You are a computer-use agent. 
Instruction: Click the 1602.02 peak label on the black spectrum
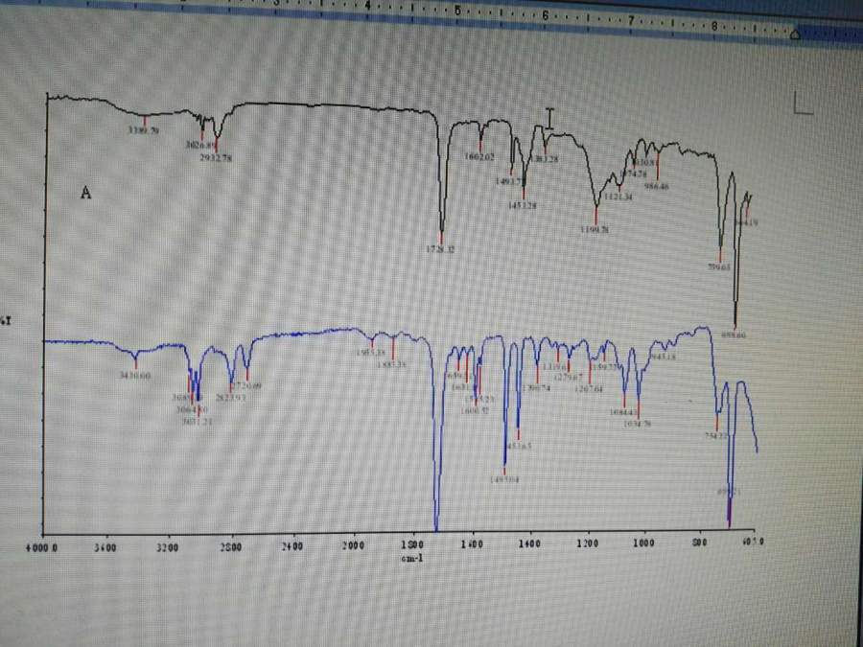click(479, 157)
